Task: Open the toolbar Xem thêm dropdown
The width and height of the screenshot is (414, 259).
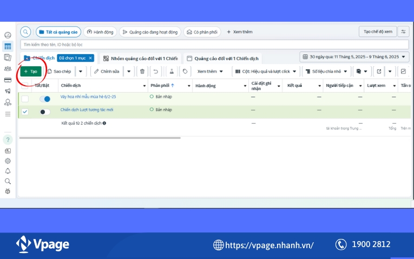Action: click(210, 72)
